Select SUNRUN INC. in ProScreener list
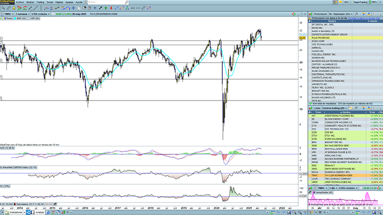The height and width of the screenshot is (215, 383). [x=346, y=58]
